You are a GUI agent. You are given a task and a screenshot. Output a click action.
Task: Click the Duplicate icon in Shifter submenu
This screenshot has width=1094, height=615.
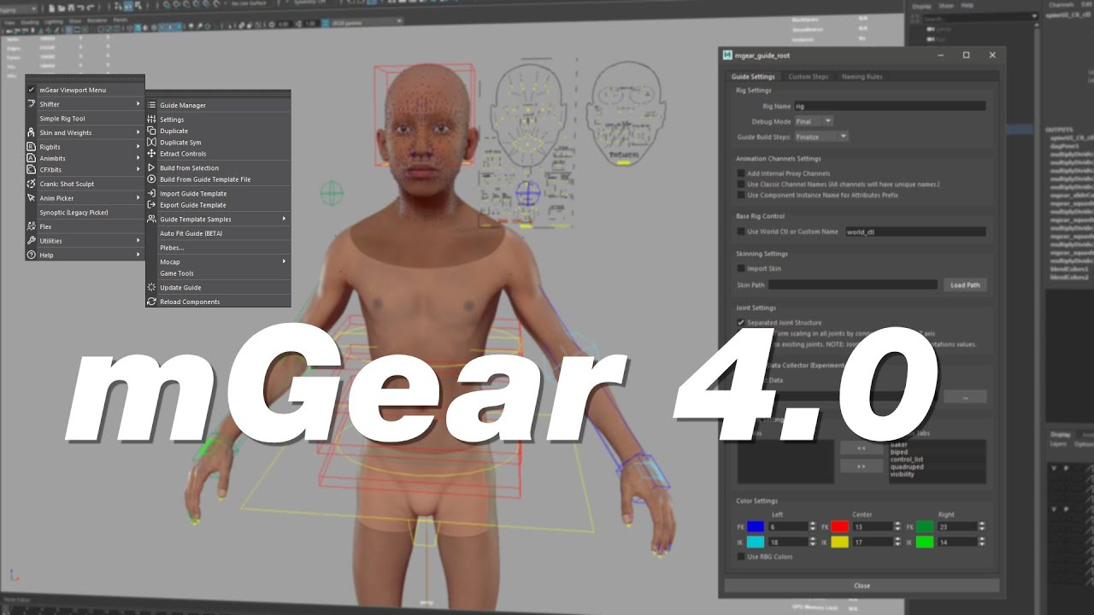pos(152,131)
